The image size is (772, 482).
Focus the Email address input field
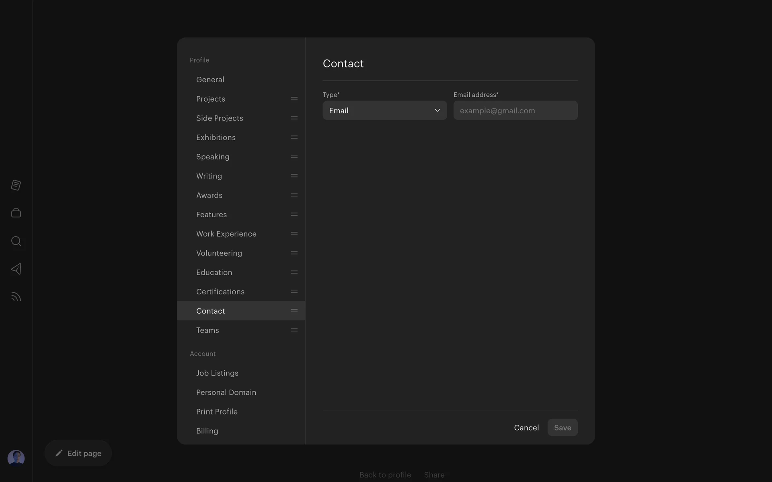(x=515, y=110)
